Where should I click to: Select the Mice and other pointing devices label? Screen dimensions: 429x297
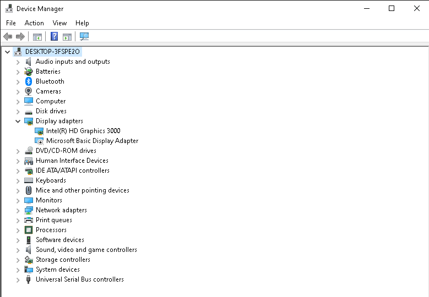83,190
